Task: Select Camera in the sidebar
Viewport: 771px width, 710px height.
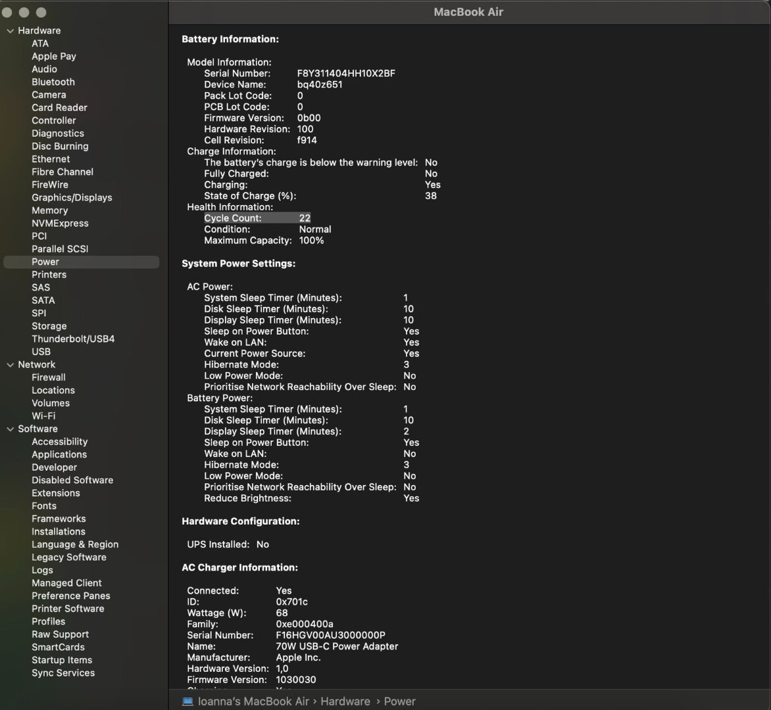Action: (x=49, y=95)
